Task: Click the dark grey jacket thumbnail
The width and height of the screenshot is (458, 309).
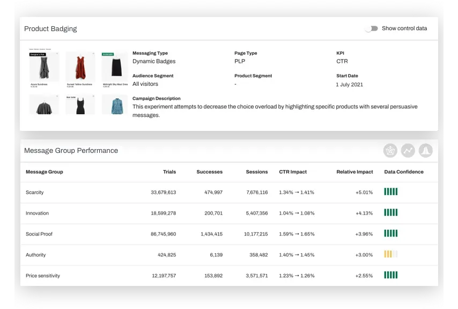Action: [44, 105]
